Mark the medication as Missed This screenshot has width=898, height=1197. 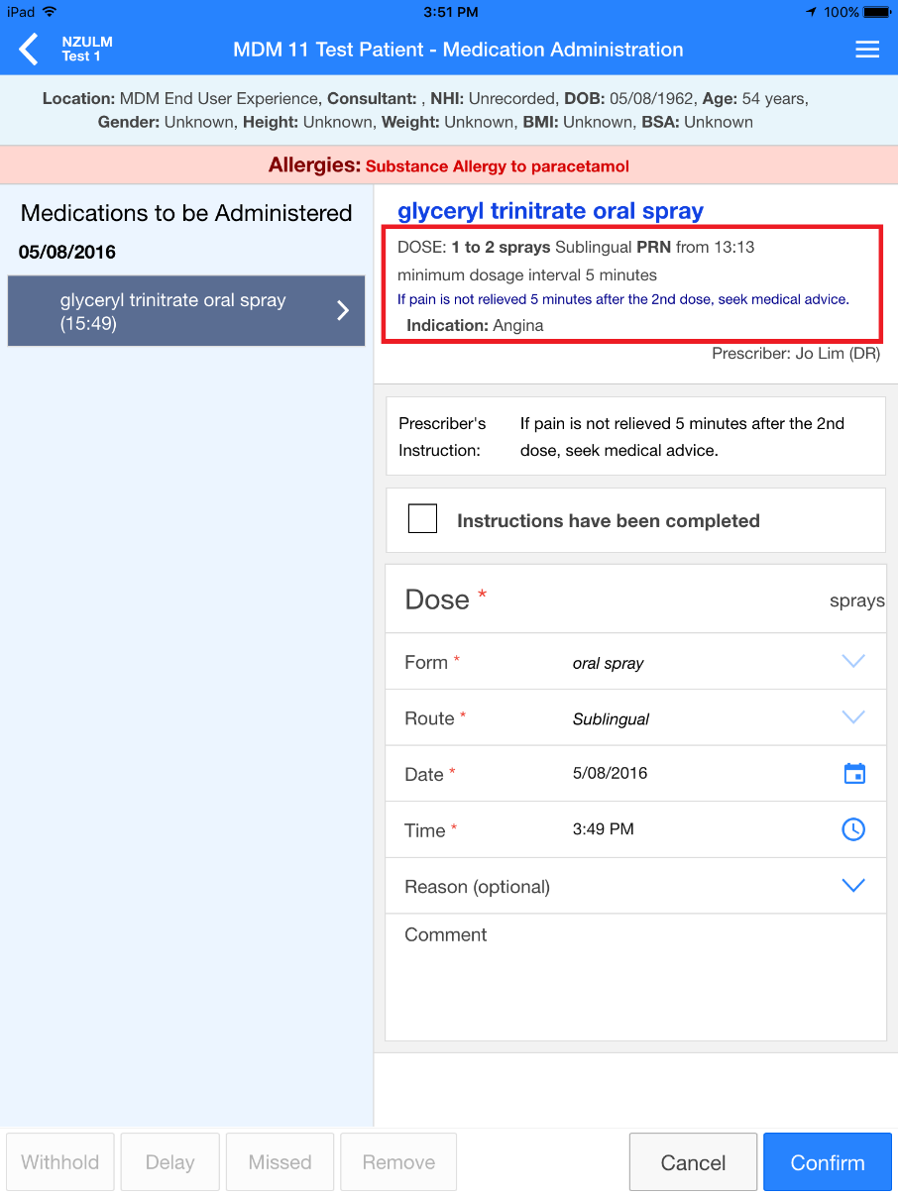pos(280,1161)
